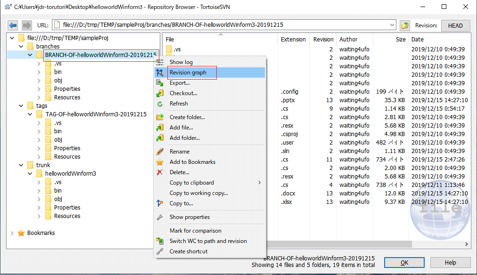Click the Help button
477x275 pixels.
(x=450, y=263)
